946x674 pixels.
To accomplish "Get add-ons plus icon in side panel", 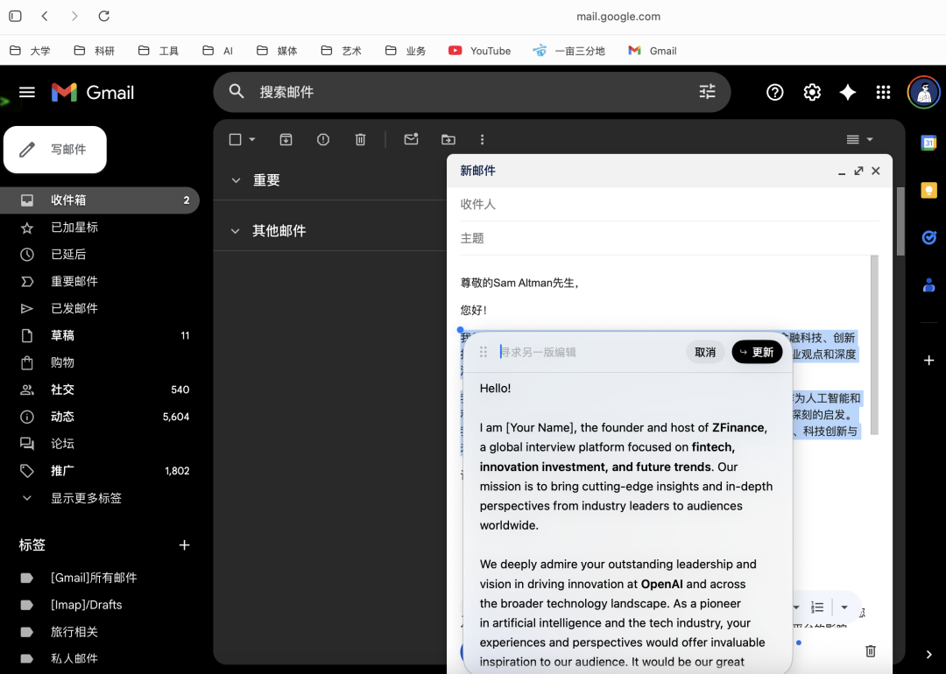I will tap(929, 361).
